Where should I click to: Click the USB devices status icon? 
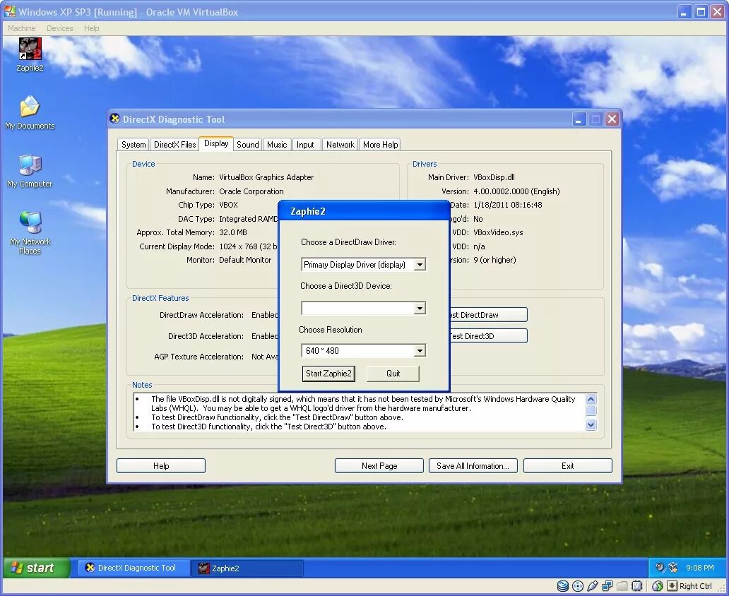[x=592, y=586]
